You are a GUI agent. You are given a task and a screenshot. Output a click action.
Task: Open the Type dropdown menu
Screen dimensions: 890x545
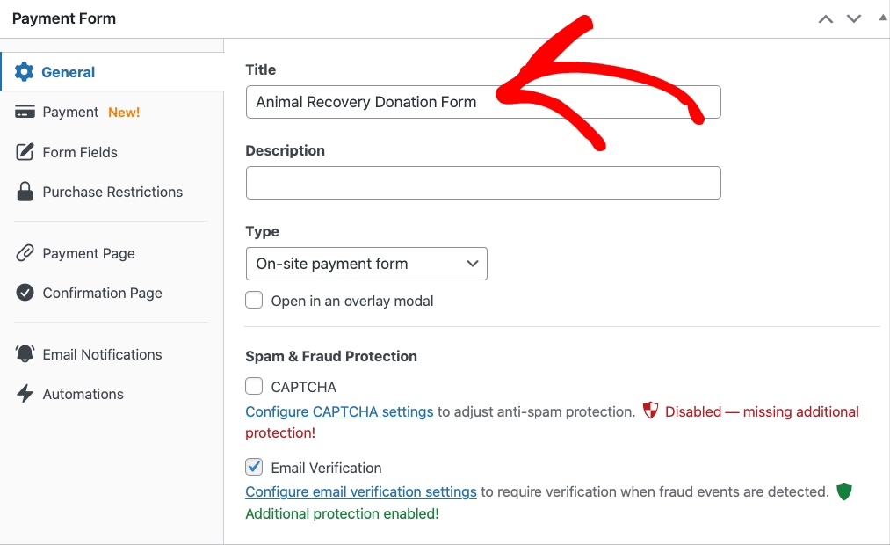pos(366,264)
